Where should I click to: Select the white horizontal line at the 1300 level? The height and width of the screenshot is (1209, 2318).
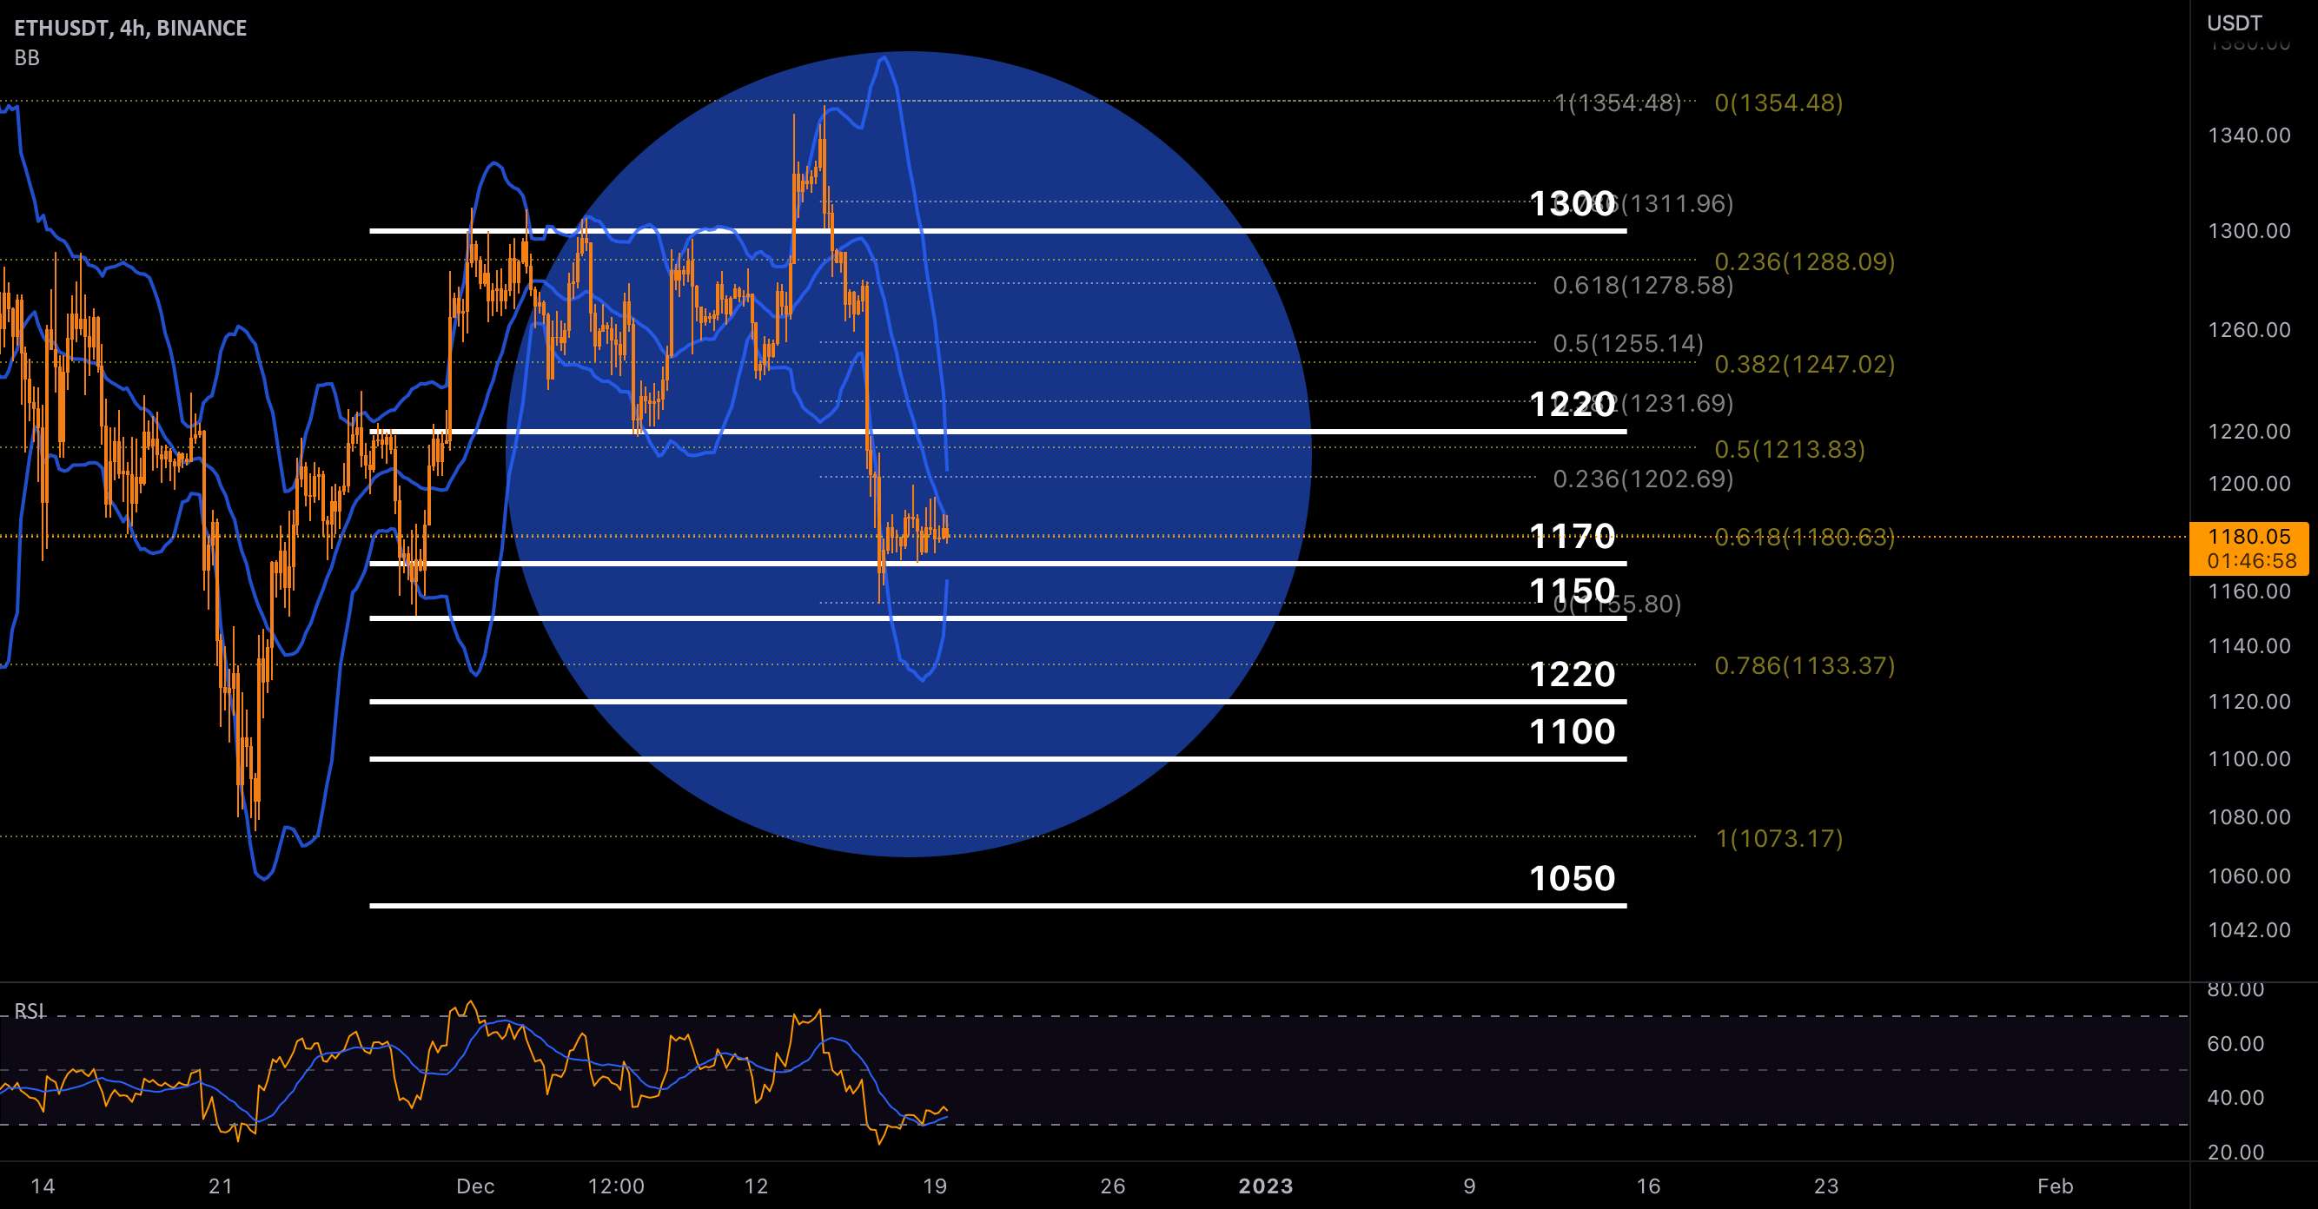pyautogui.click(x=998, y=231)
